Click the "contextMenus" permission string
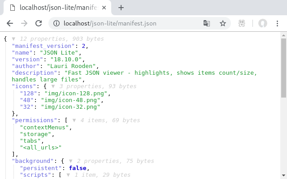 (44, 128)
